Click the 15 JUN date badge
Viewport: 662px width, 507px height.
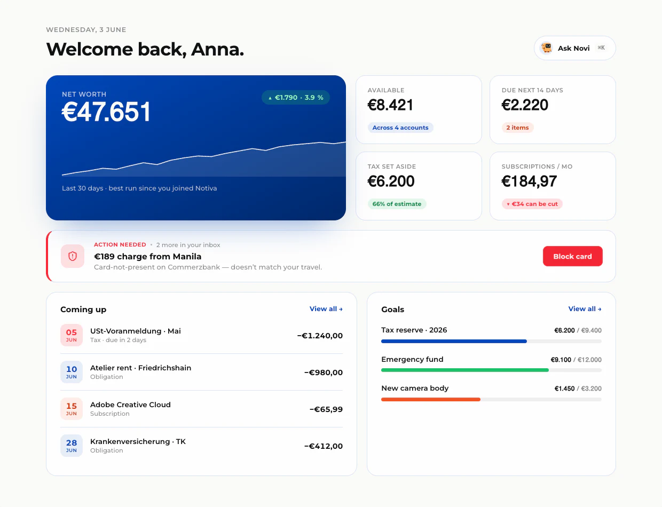pos(72,409)
